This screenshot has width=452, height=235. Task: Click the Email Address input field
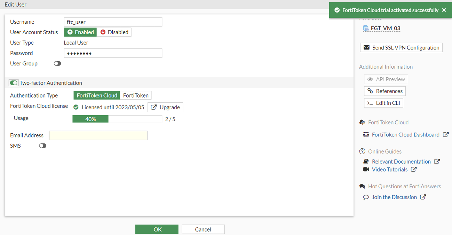[x=98, y=135]
